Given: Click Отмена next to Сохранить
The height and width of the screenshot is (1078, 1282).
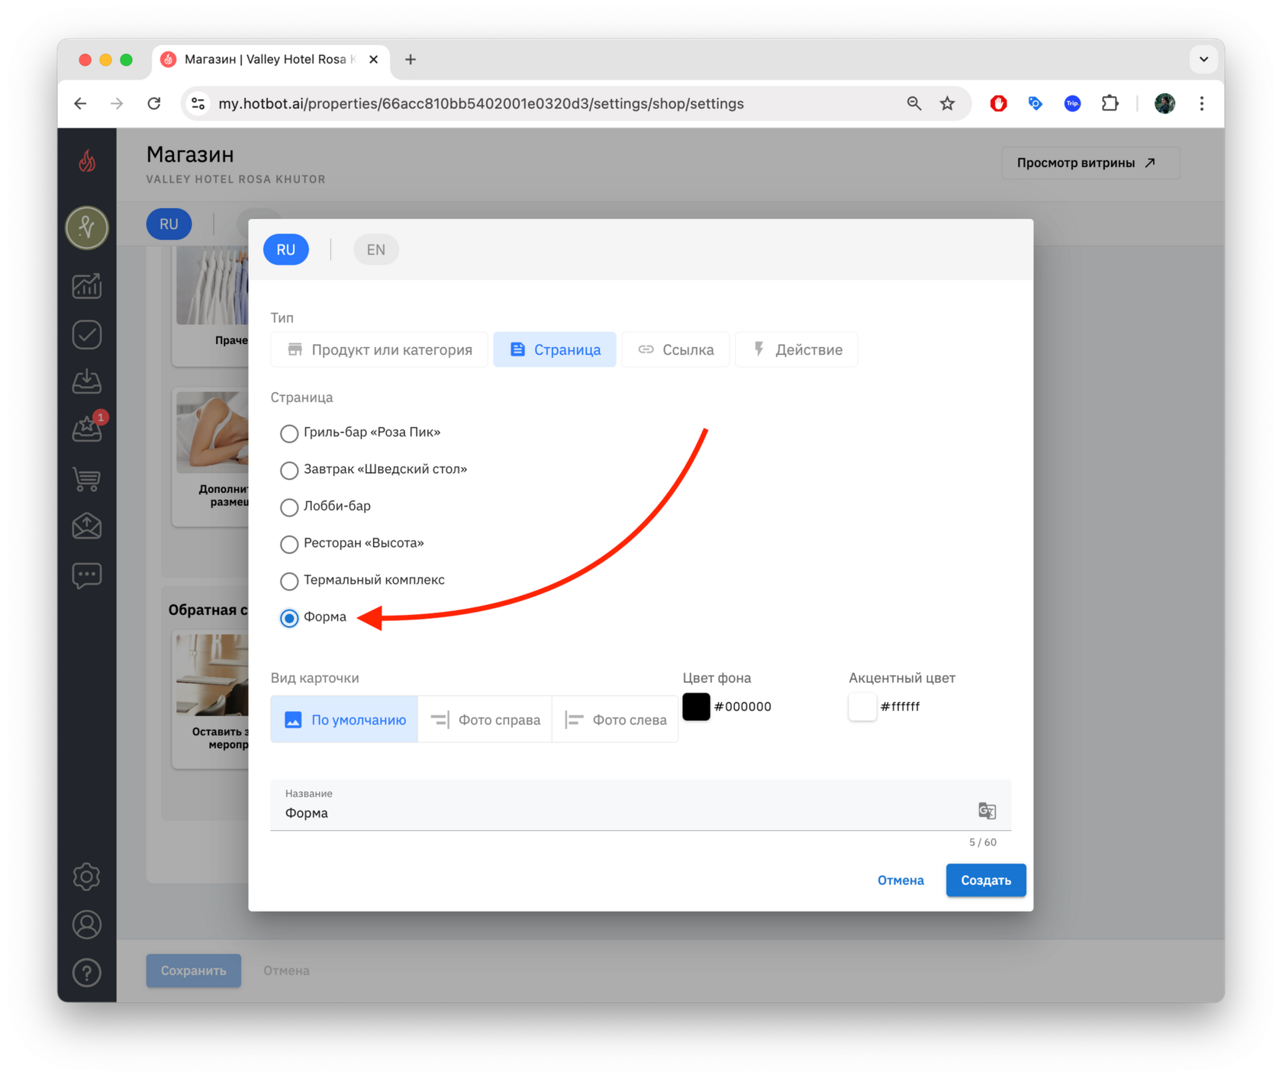Looking at the screenshot, I should (x=286, y=970).
